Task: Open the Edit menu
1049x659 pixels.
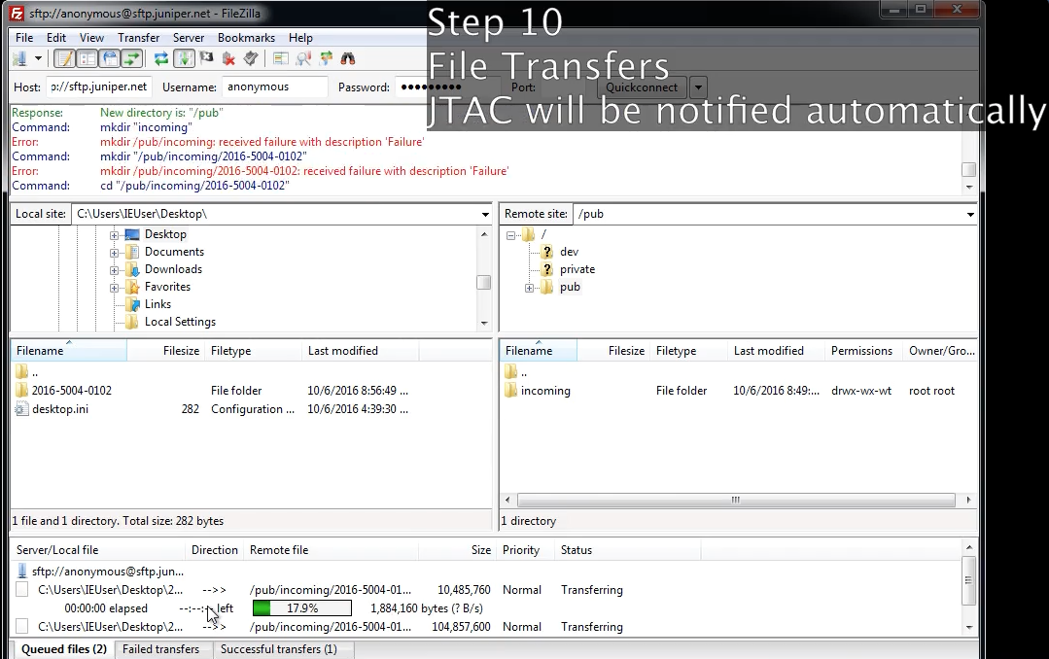Action: click(56, 38)
